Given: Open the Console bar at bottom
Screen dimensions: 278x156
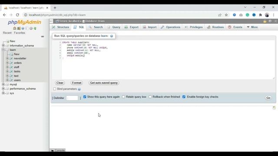Looking at the screenshot, I should [x=58, y=150].
